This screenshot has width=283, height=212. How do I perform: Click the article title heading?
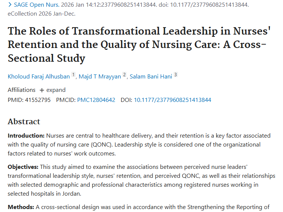(x=139, y=44)
